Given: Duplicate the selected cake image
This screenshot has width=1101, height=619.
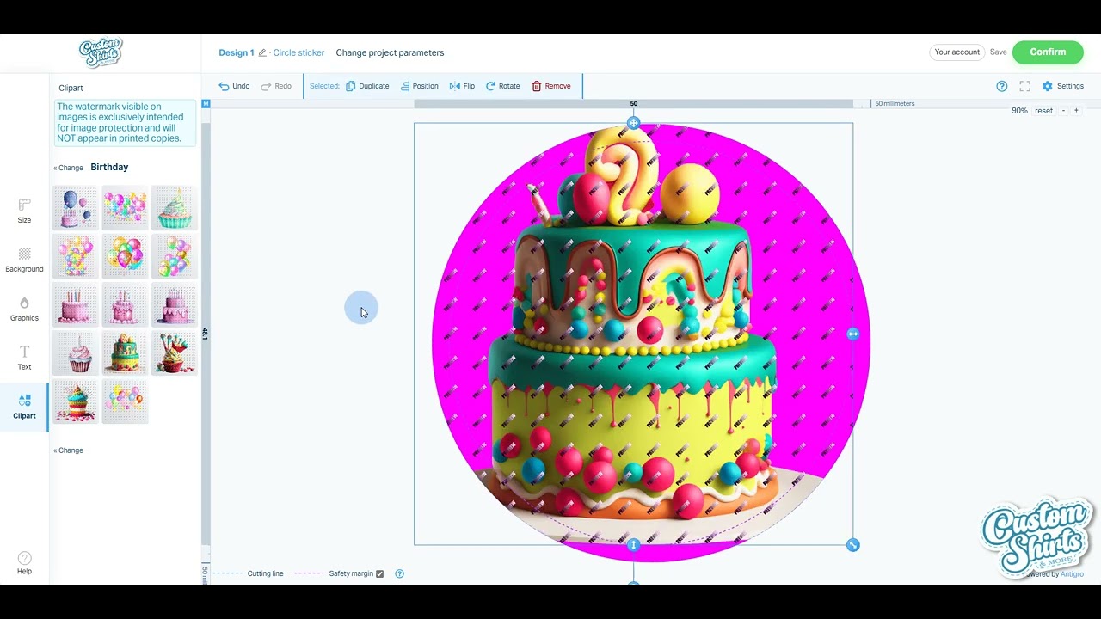Looking at the screenshot, I should click(367, 86).
